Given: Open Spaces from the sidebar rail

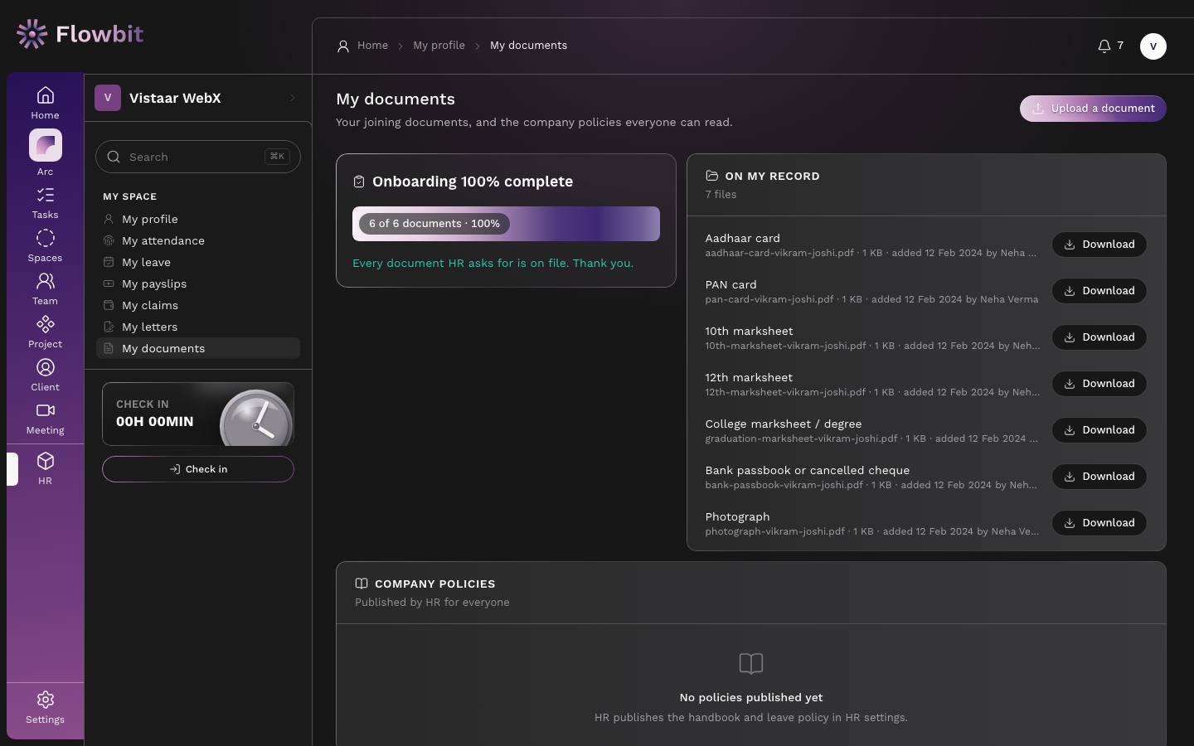Looking at the screenshot, I should pos(45,246).
